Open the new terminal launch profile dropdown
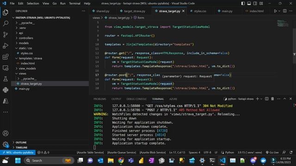Viewport: 296px width, 166px height. coord(261,99)
